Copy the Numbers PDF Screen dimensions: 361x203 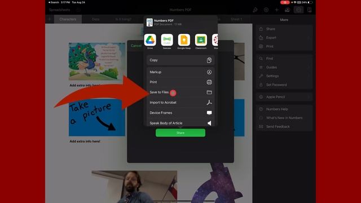180,60
